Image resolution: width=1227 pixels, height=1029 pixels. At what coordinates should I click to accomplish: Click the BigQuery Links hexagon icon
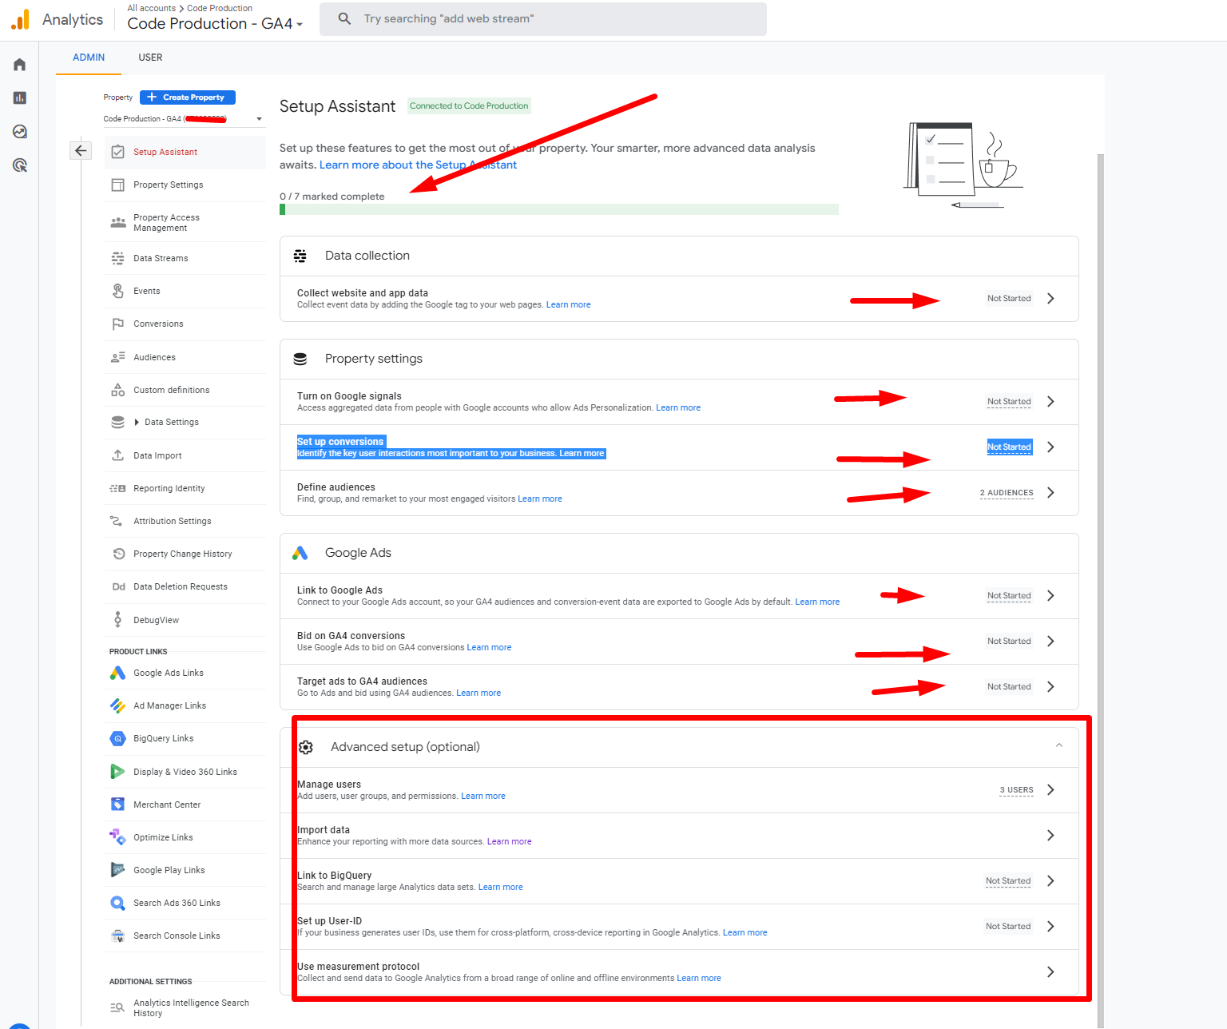pyautogui.click(x=117, y=738)
